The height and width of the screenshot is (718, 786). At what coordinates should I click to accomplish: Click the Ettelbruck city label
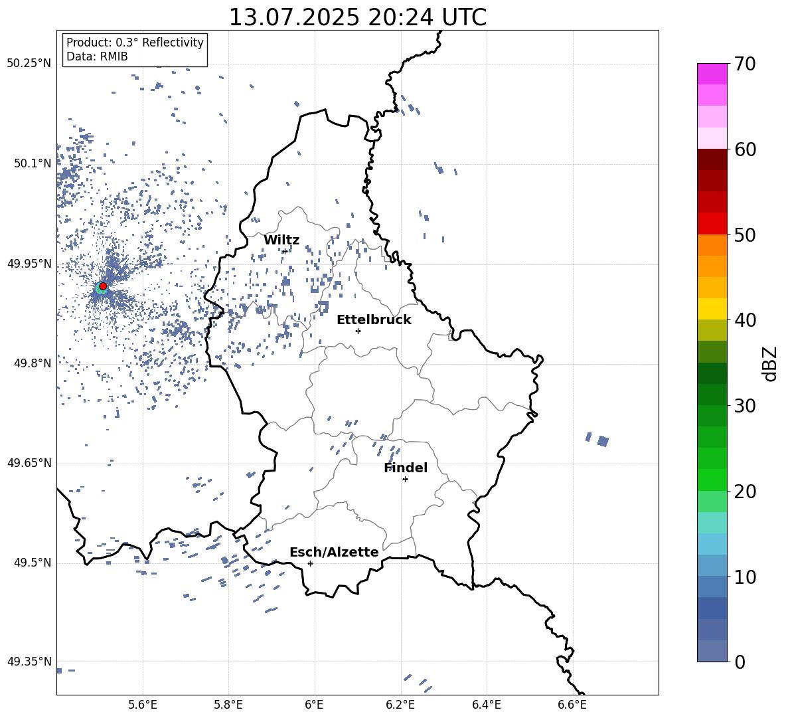(x=374, y=320)
